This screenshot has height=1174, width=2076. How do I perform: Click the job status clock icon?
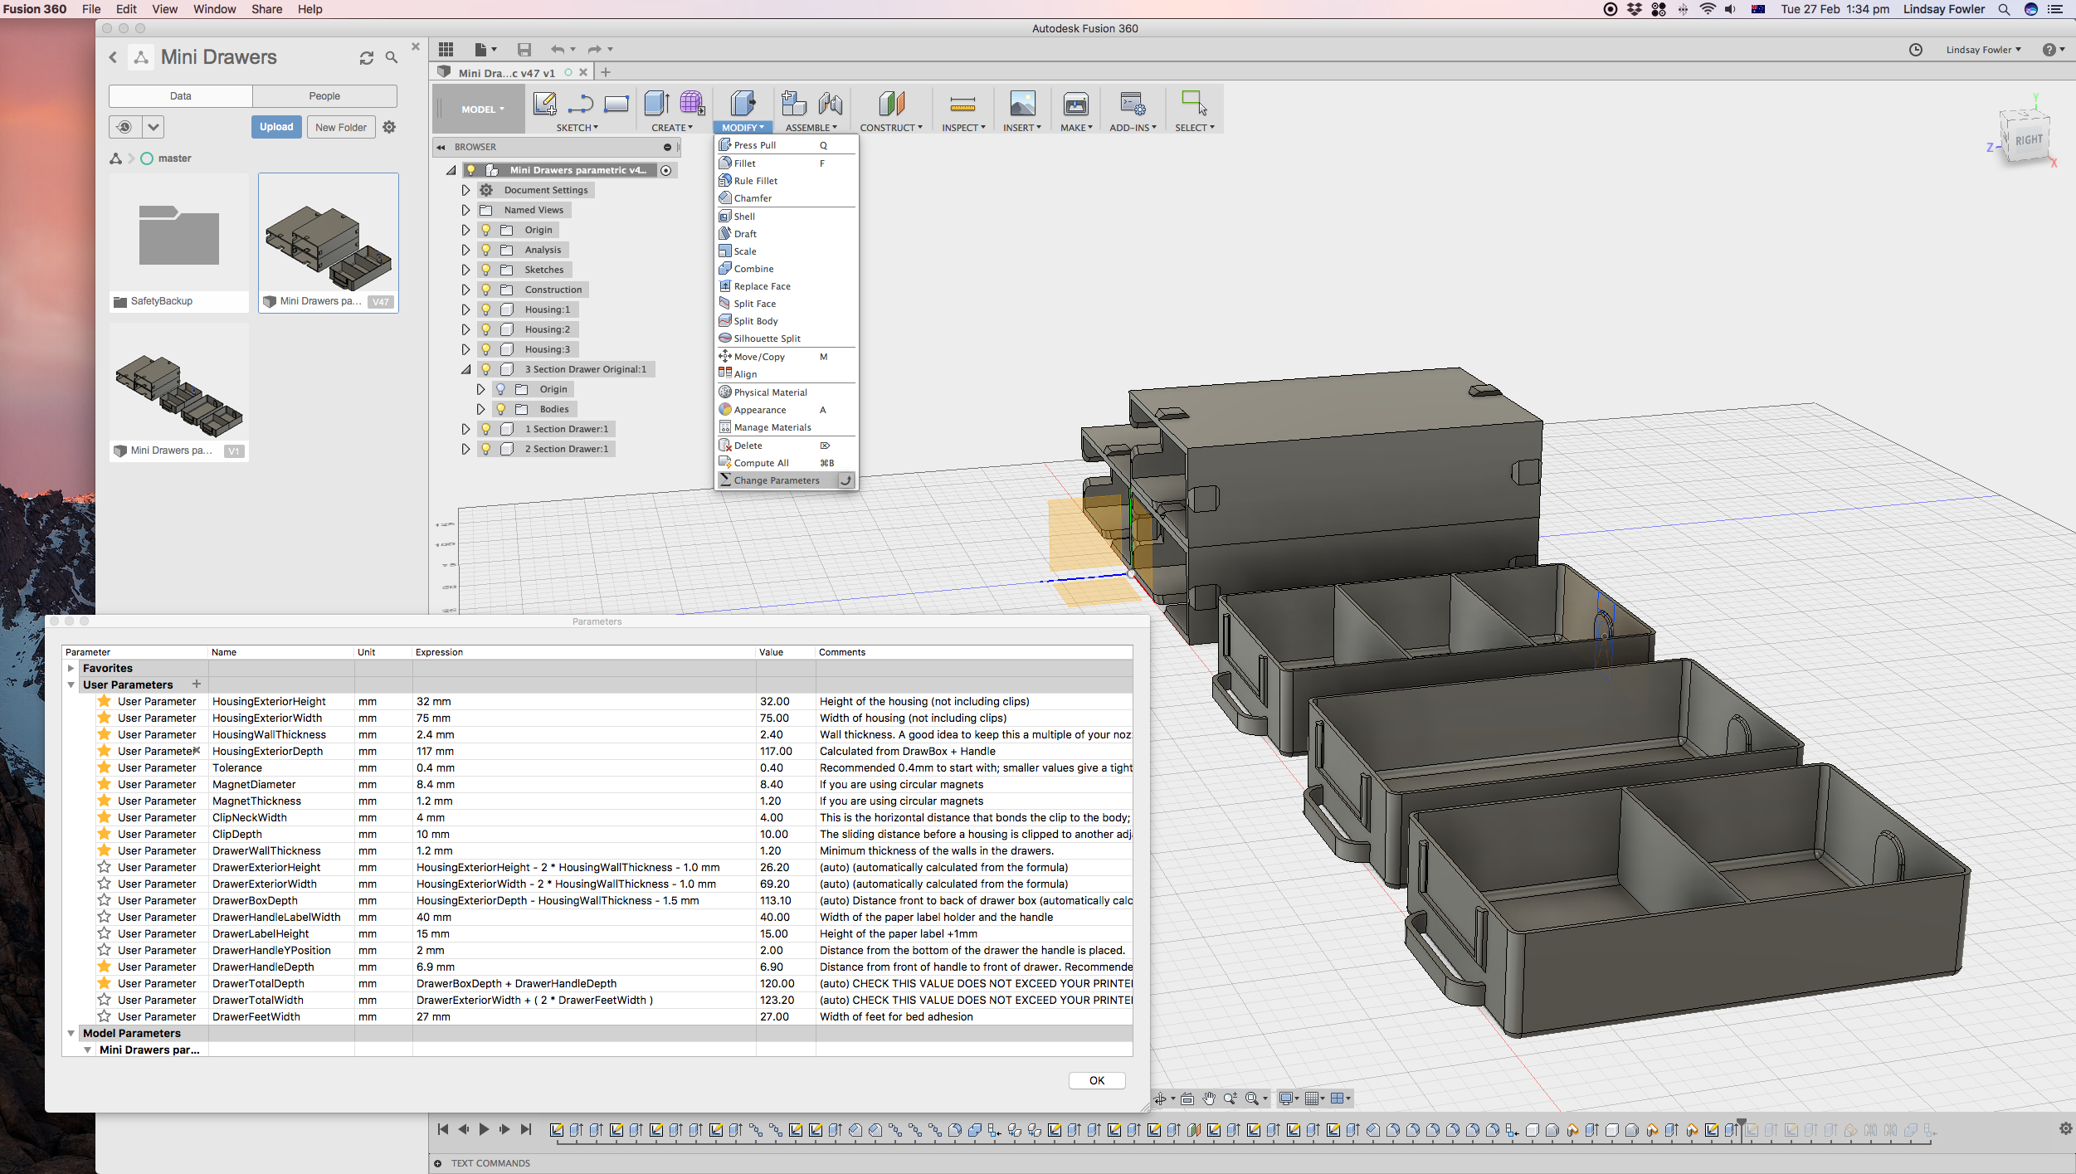pos(1916,50)
